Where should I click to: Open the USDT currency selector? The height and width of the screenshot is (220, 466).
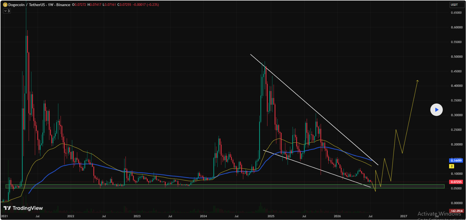(x=457, y=5)
